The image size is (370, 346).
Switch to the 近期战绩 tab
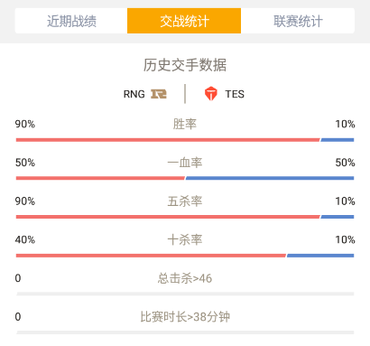click(x=71, y=21)
